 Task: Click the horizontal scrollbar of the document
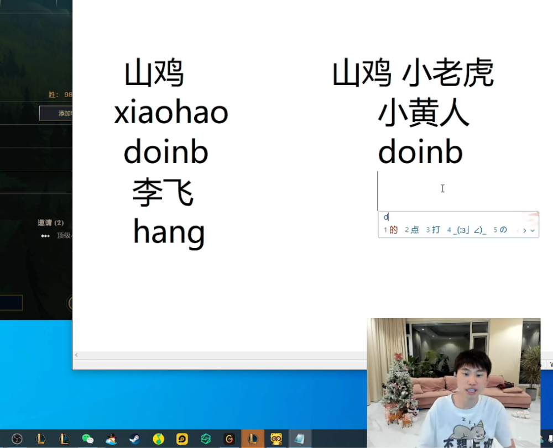[x=221, y=355]
